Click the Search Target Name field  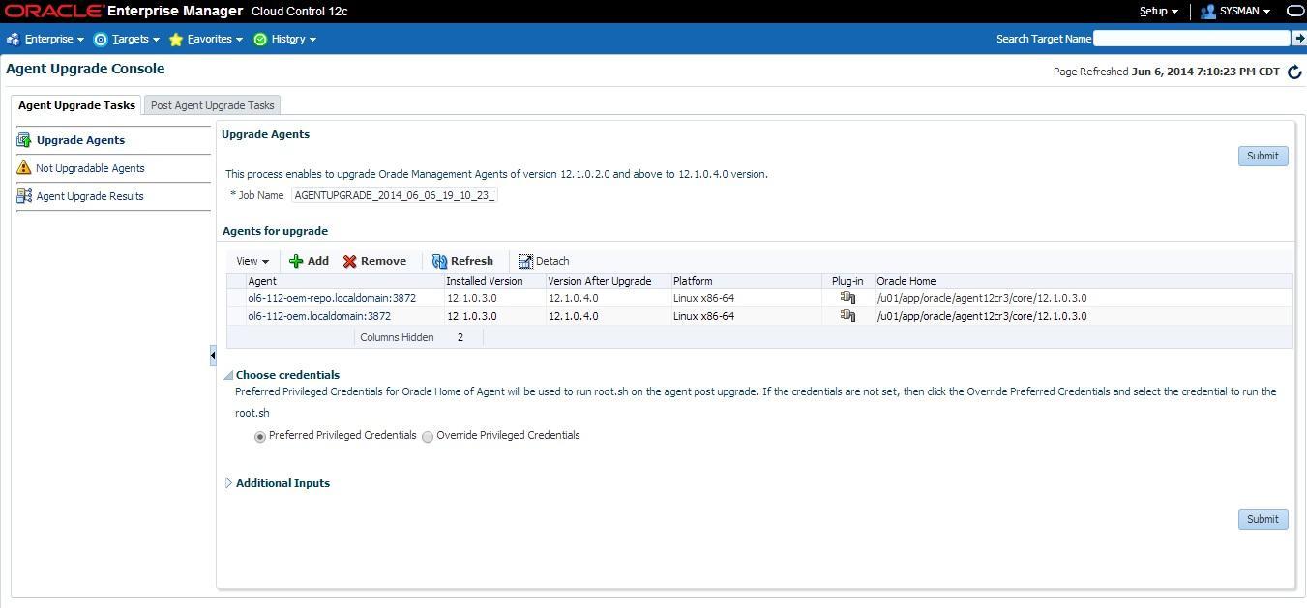pos(1192,39)
